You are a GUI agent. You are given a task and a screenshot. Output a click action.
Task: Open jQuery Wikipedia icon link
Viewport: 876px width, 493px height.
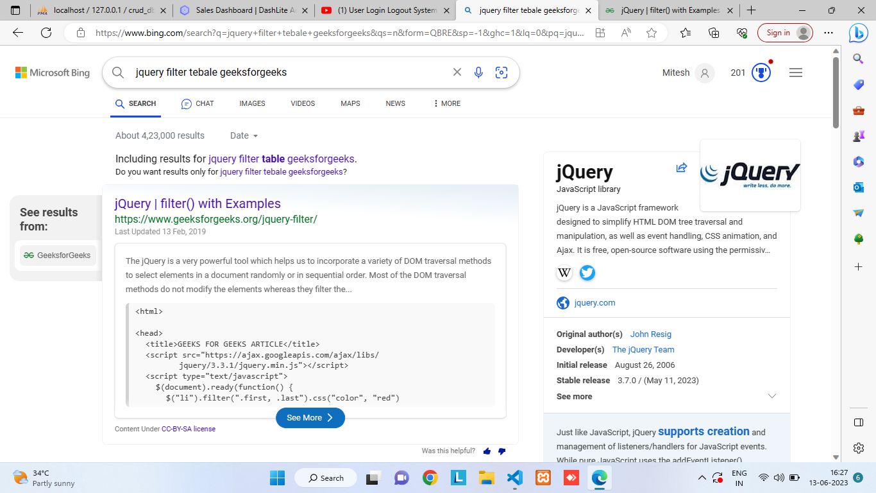pyautogui.click(x=564, y=273)
